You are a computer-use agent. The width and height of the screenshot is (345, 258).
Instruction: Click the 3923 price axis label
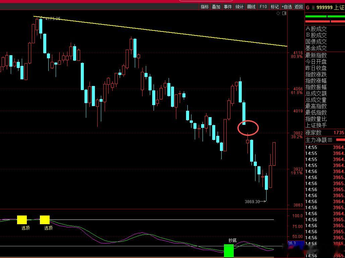pos(298,169)
